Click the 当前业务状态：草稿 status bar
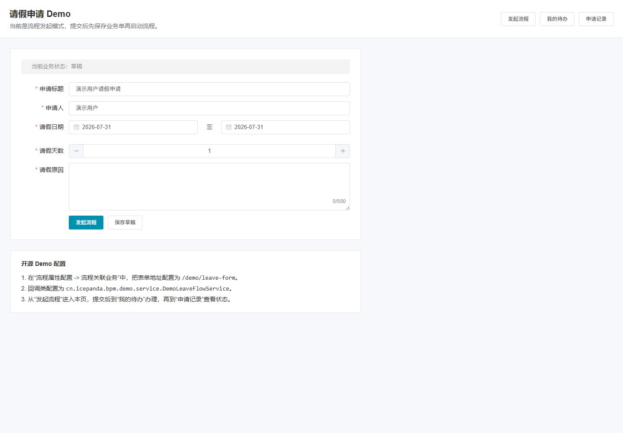Screen dimensions: 623x433 (x=186, y=67)
